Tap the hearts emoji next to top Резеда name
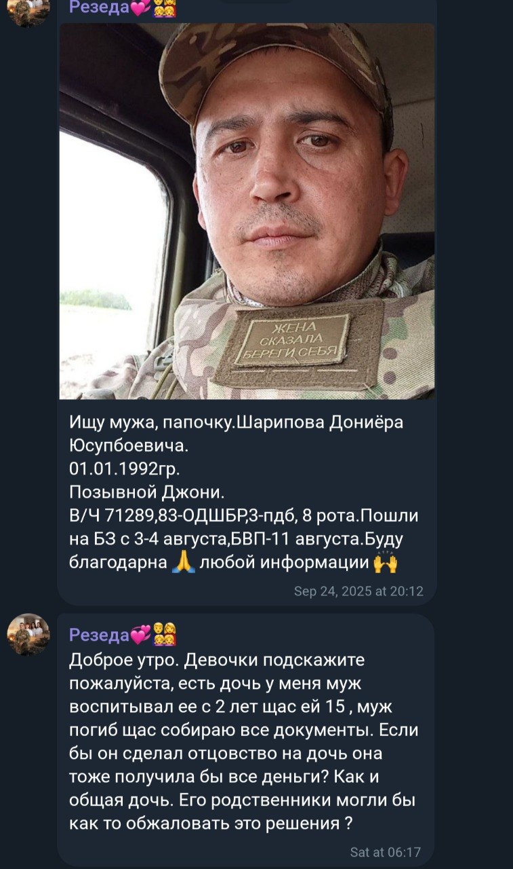 click(x=140, y=9)
